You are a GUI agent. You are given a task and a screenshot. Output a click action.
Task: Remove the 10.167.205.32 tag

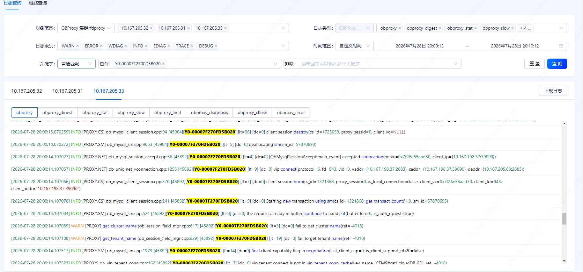tap(151, 28)
